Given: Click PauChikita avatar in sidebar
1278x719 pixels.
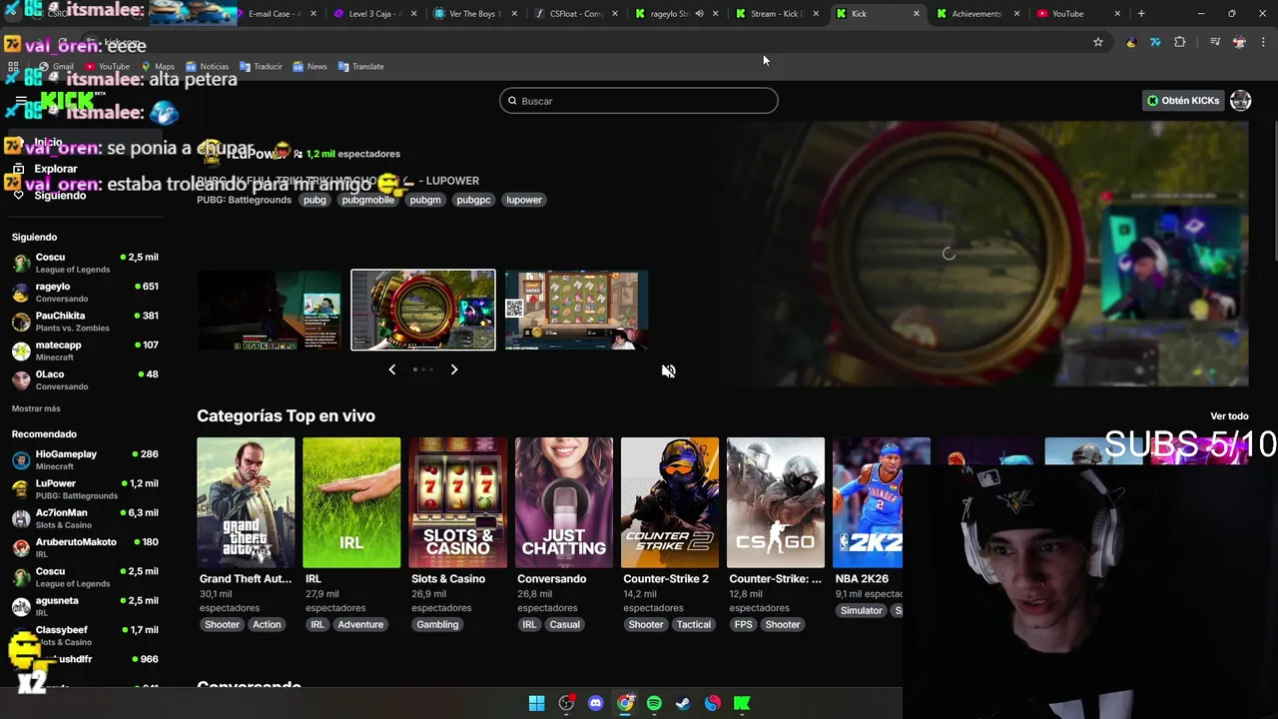Looking at the screenshot, I should [21, 322].
